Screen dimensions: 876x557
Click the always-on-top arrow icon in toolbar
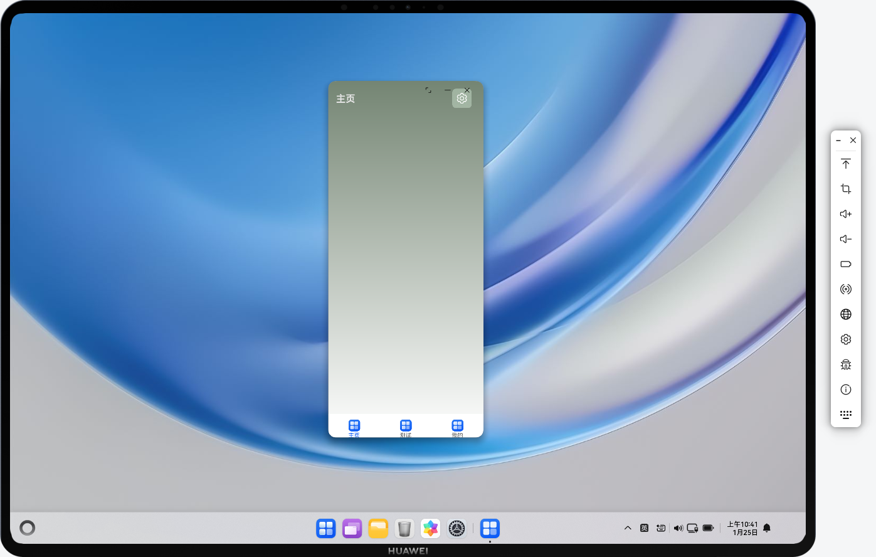(846, 164)
